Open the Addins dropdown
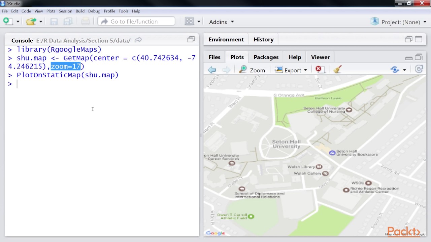The image size is (431, 242). 222,22
